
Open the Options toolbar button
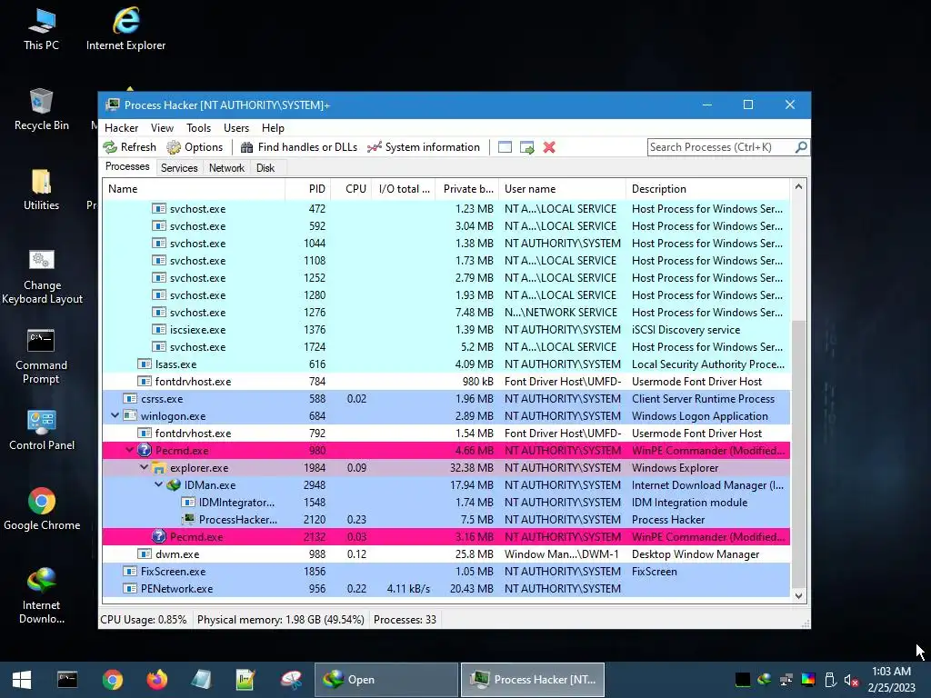coord(195,147)
